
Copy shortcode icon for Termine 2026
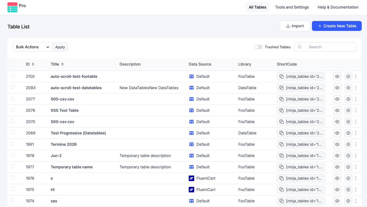[282, 144]
